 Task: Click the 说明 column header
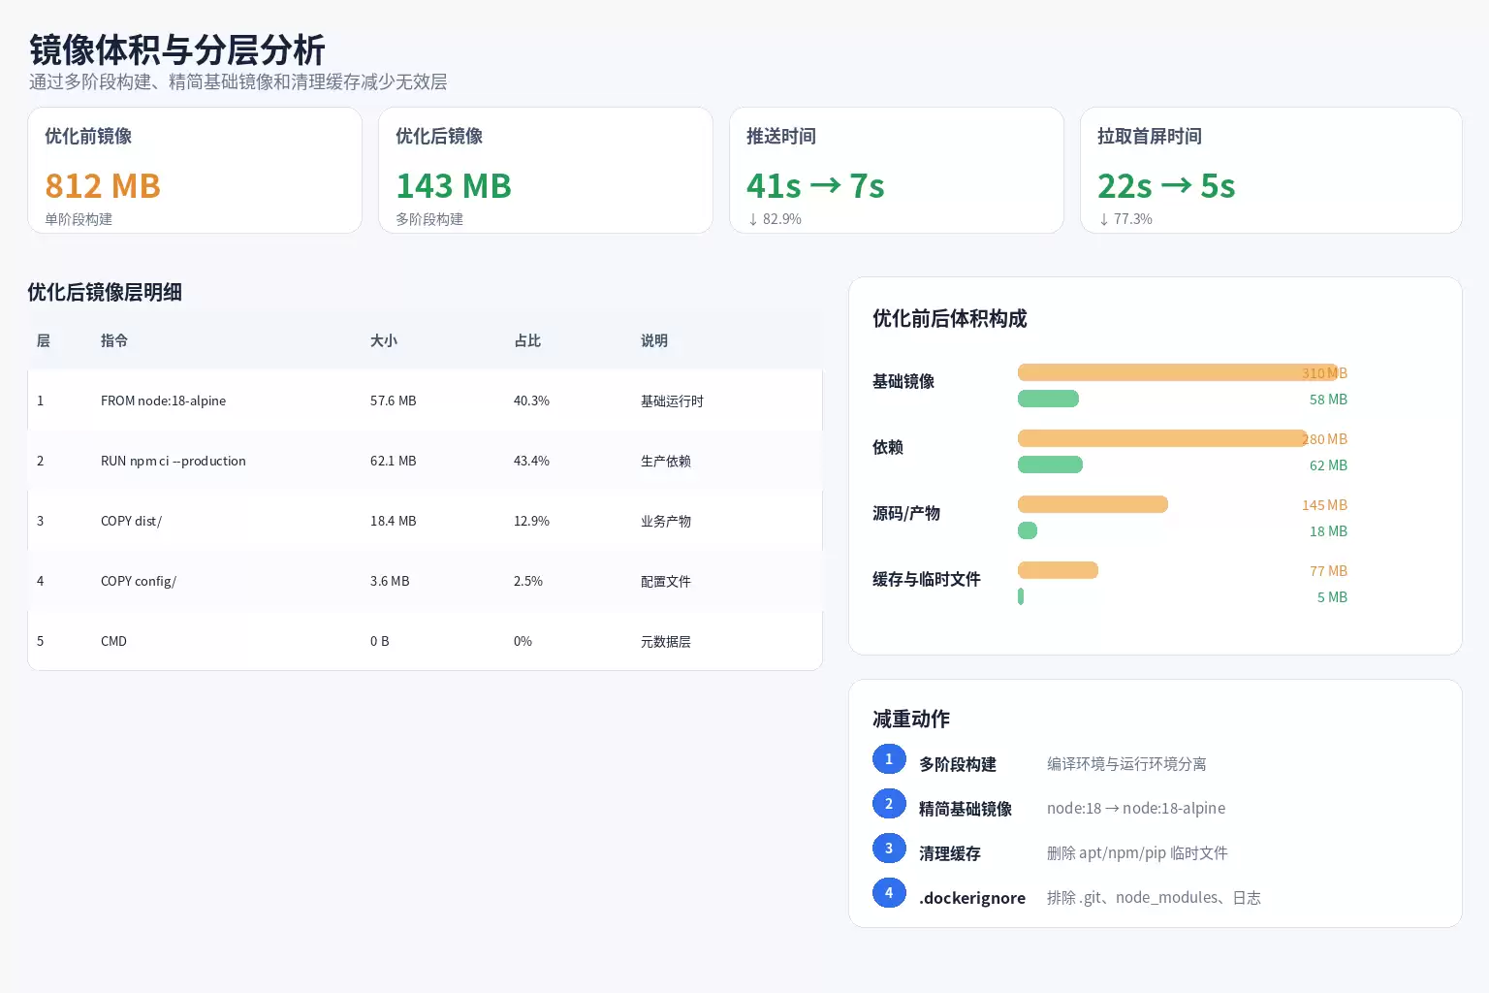pos(654,340)
